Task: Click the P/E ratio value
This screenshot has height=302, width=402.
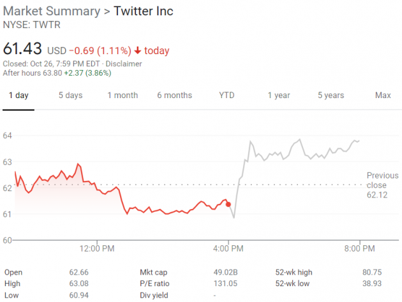Action: tap(226, 284)
